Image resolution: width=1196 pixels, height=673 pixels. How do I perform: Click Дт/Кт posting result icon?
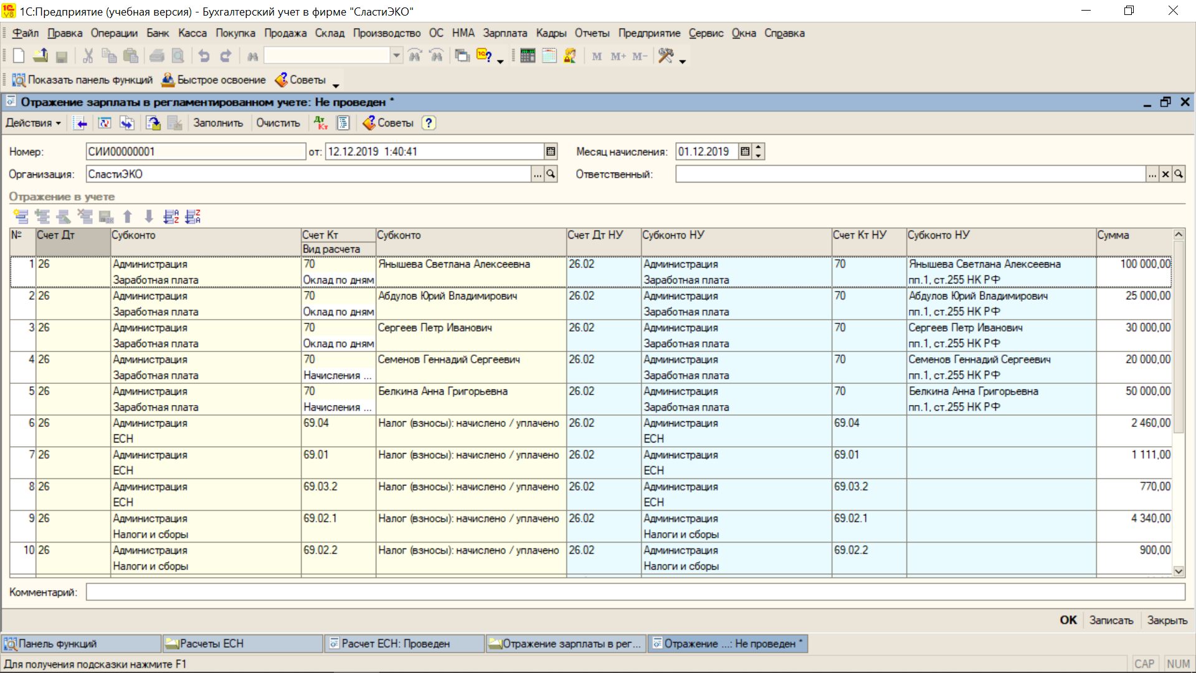click(321, 123)
